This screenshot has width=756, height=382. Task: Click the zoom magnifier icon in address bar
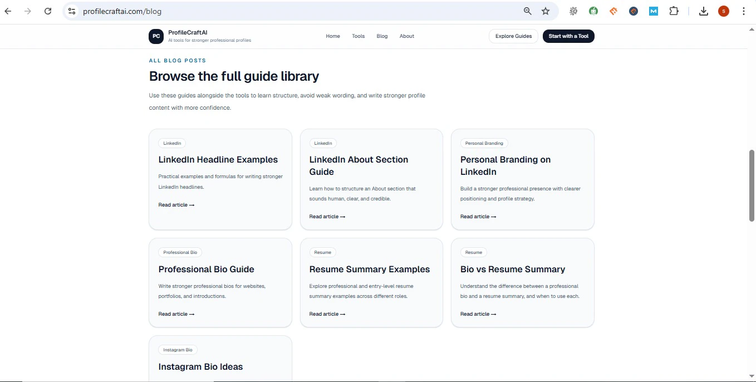click(x=528, y=11)
